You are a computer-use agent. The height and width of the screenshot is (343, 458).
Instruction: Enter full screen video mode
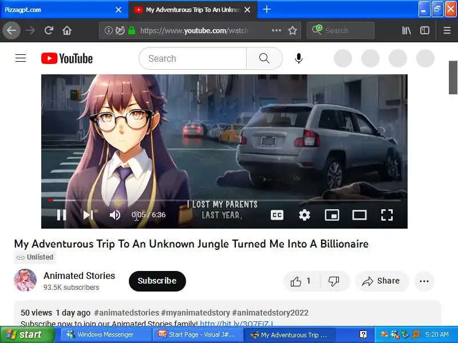click(x=387, y=215)
